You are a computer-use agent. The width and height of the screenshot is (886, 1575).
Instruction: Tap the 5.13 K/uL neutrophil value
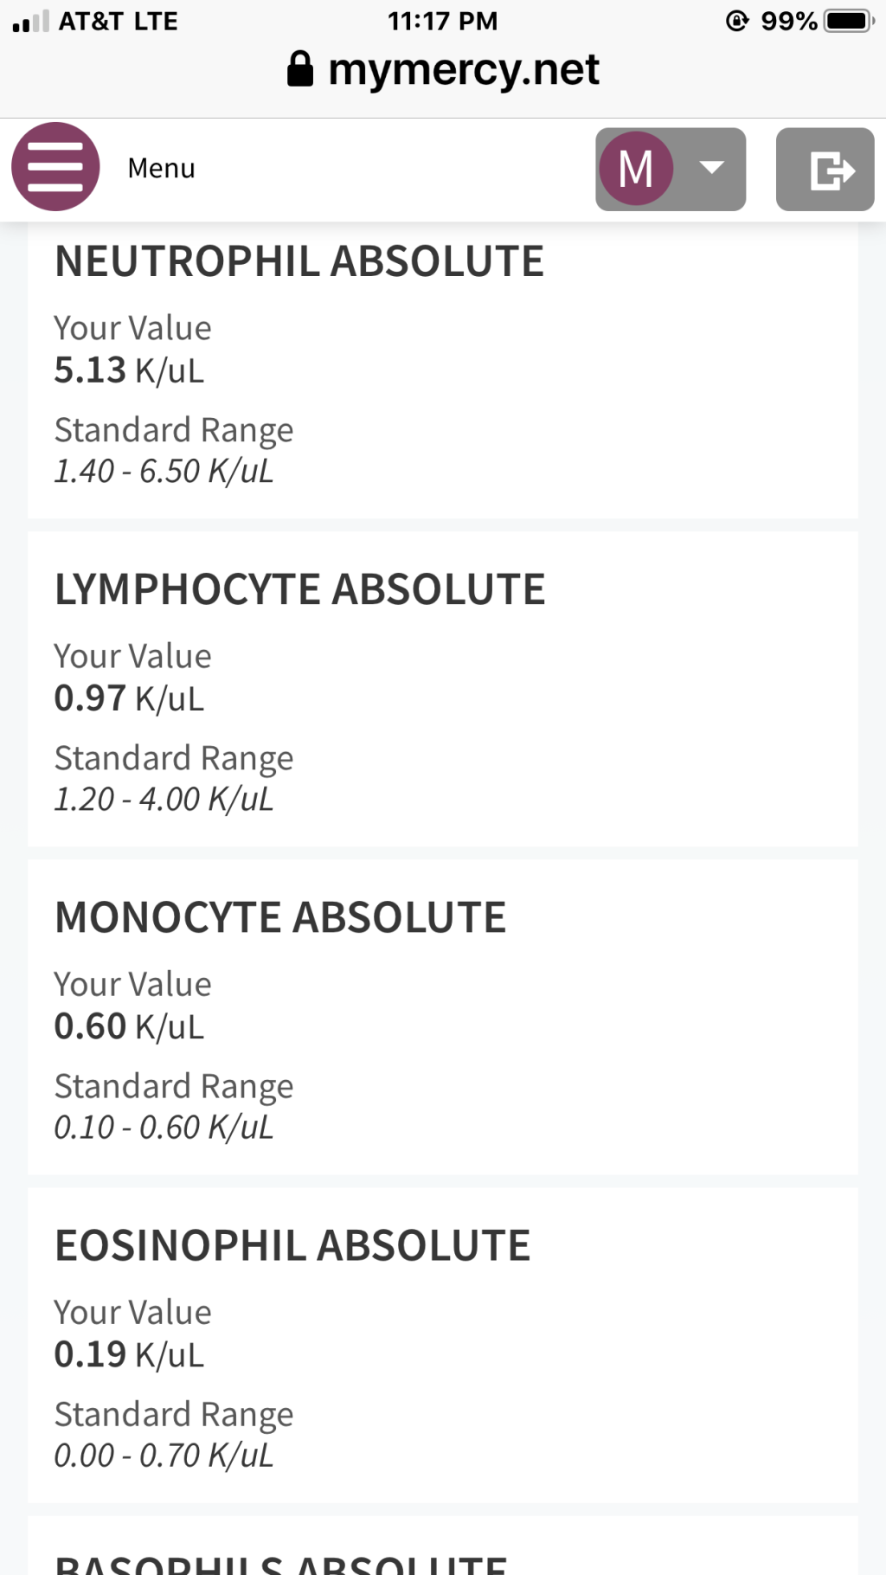(x=129, y=370)
